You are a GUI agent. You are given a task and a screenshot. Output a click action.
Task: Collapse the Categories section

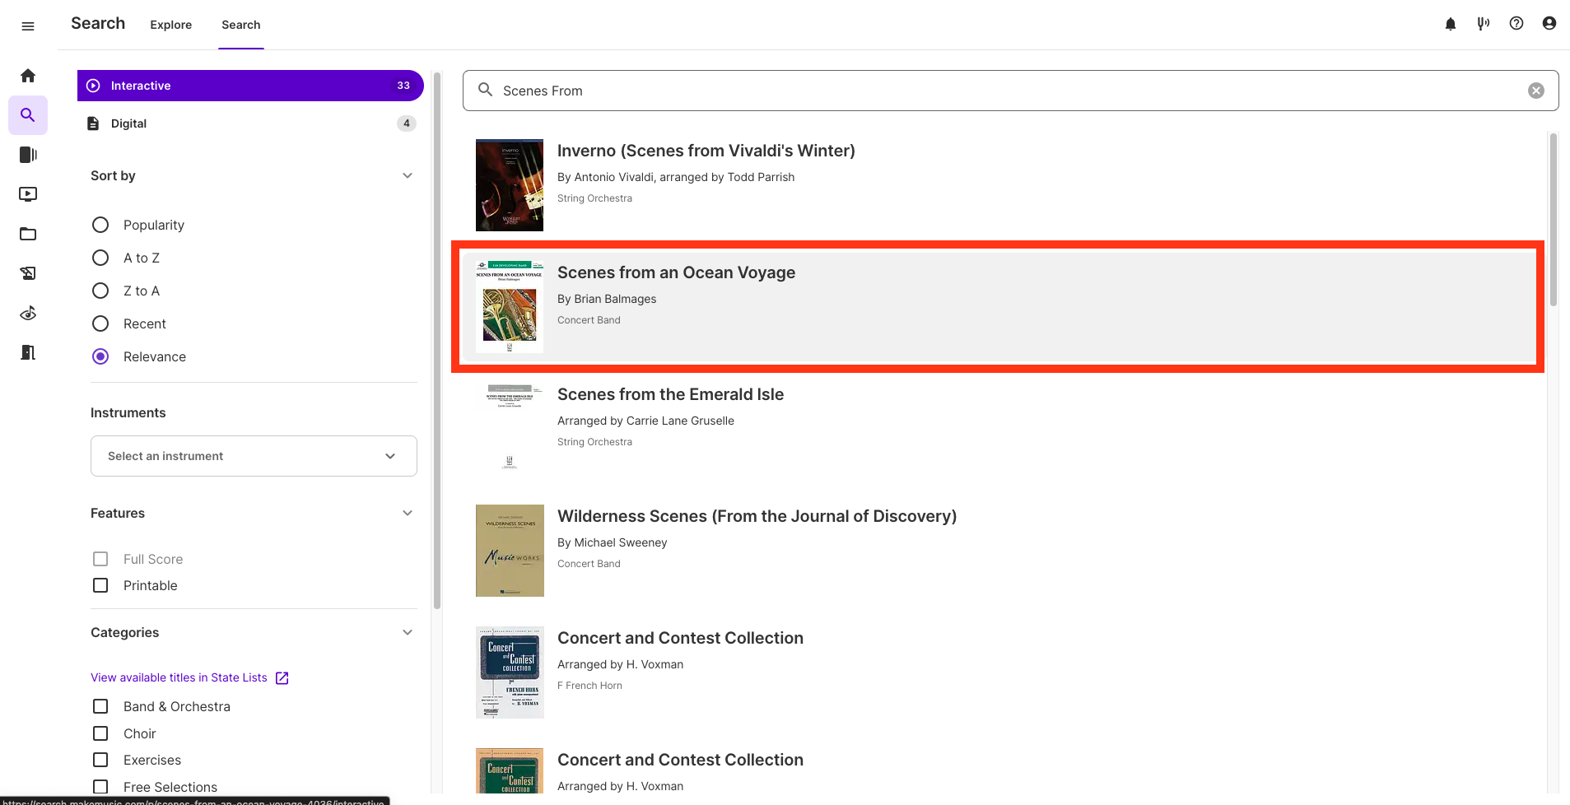(408, 632)
